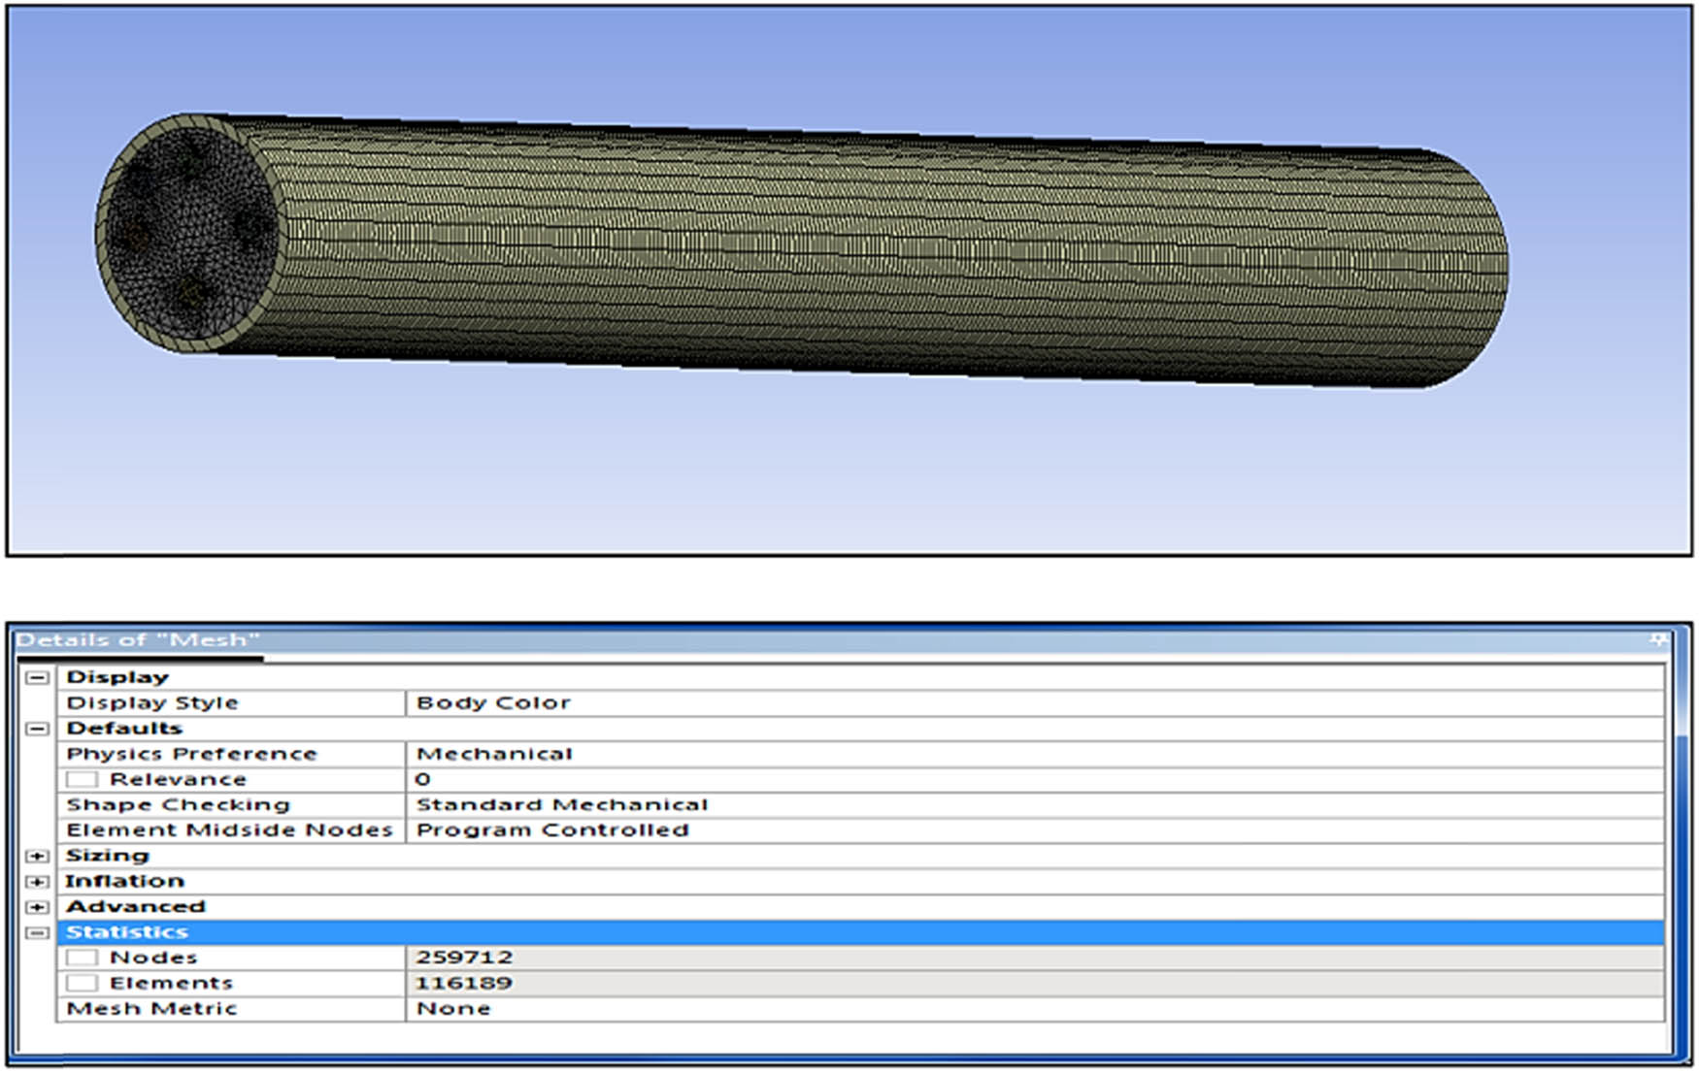
Task: Open the Physics Preference dropdown
Action: pyautogui.click(x=583, y=753)
